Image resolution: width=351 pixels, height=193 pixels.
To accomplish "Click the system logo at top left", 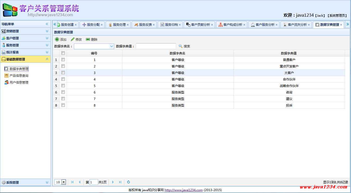I will pos(10,10).
